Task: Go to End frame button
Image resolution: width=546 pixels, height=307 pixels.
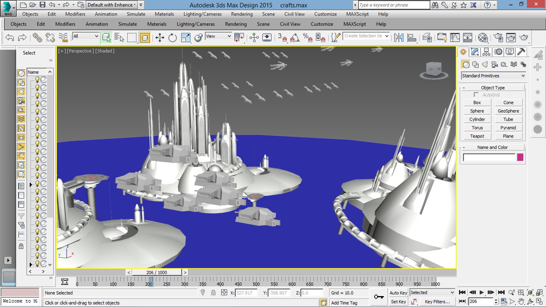Action: click(x=501, y=292)
